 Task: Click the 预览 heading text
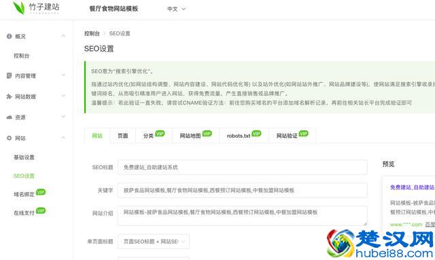pos(388,164)
